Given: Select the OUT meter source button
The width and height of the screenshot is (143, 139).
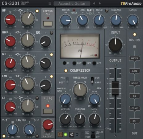Looking at the screenshot, I should [74, 63].
